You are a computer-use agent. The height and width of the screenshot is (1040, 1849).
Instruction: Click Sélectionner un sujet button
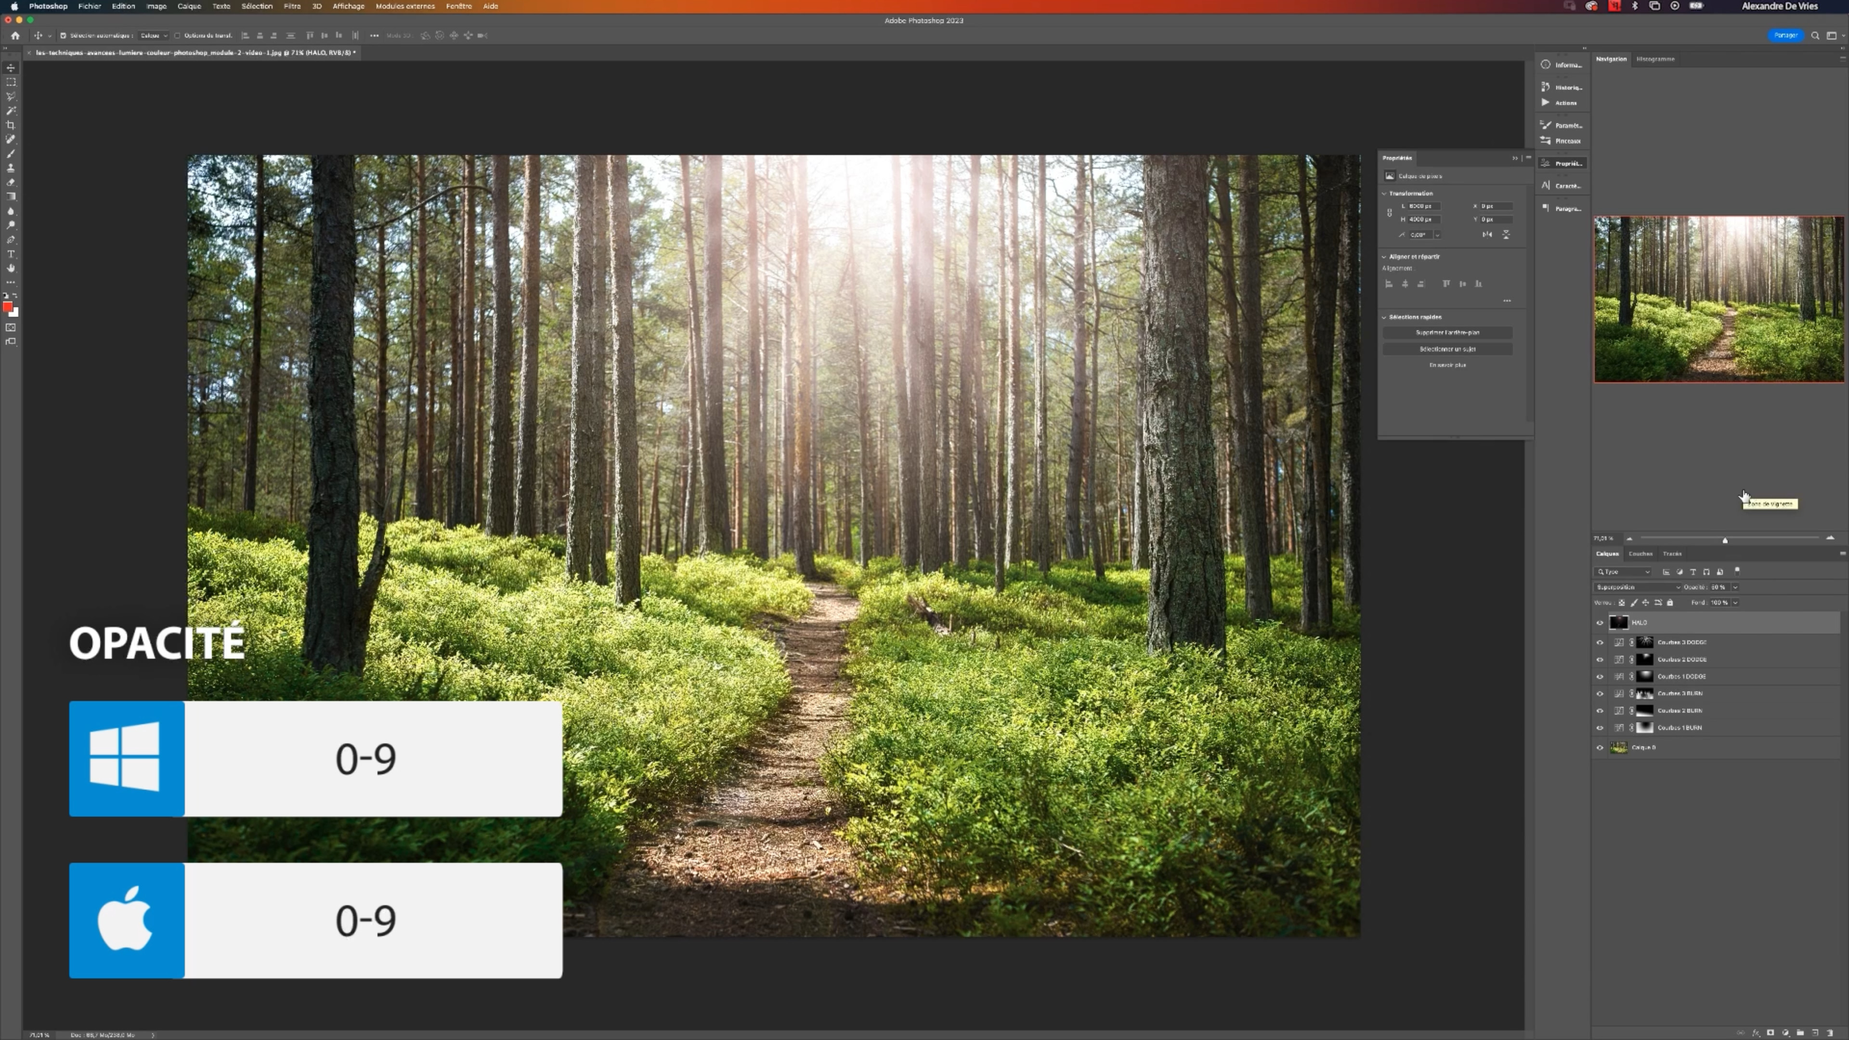pos(1447,349)
